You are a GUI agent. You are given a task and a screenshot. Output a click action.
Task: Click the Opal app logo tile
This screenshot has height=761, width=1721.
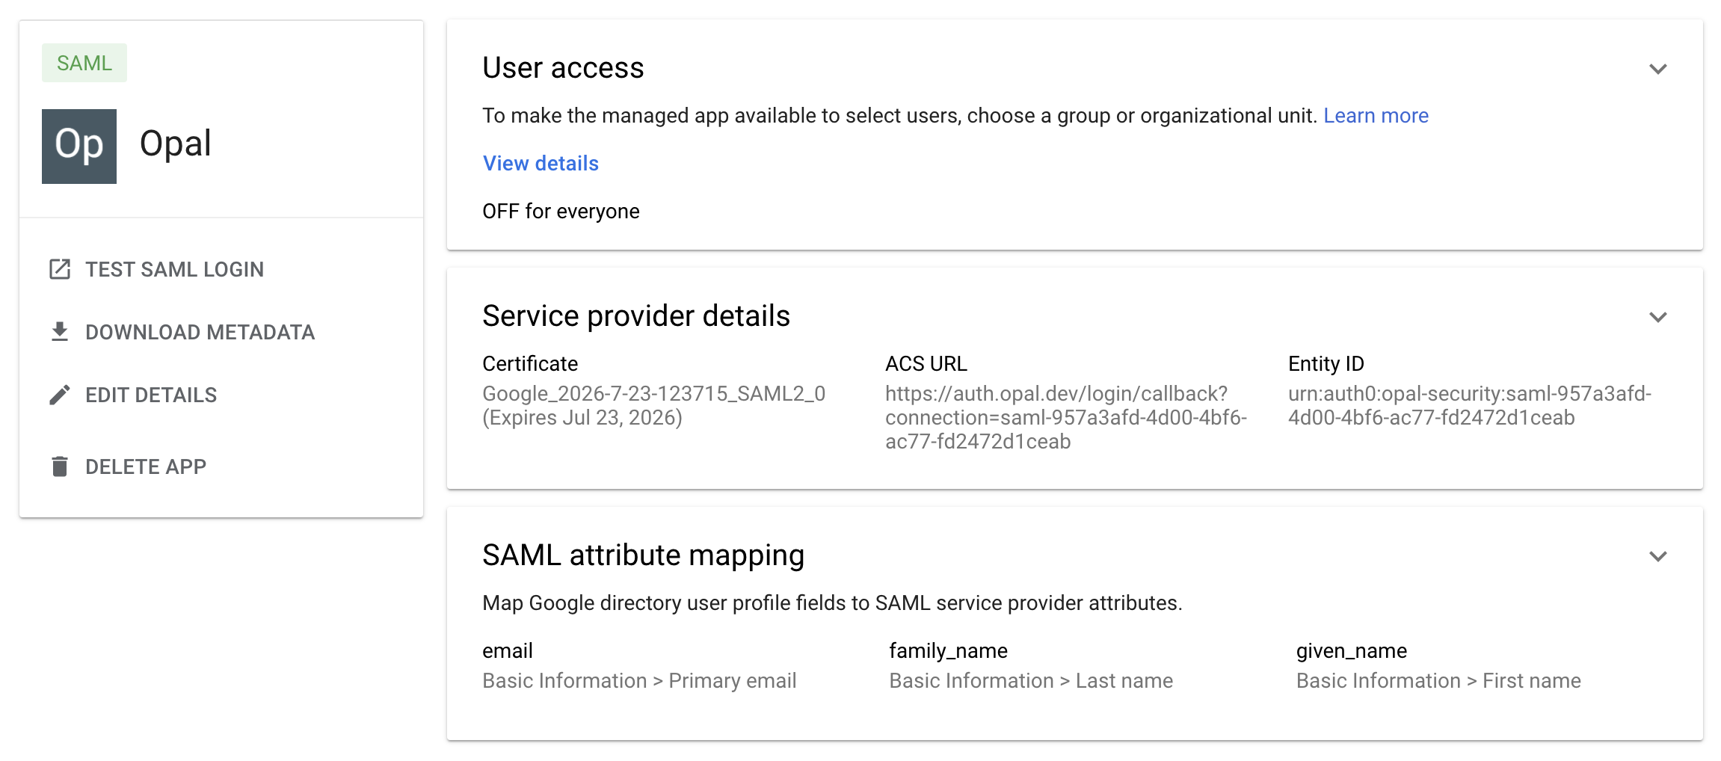79,147
